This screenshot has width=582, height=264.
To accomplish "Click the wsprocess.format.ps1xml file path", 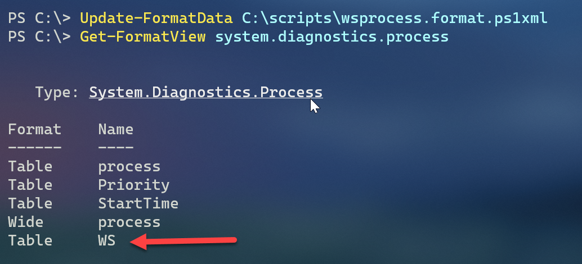I will pos(395,19).
